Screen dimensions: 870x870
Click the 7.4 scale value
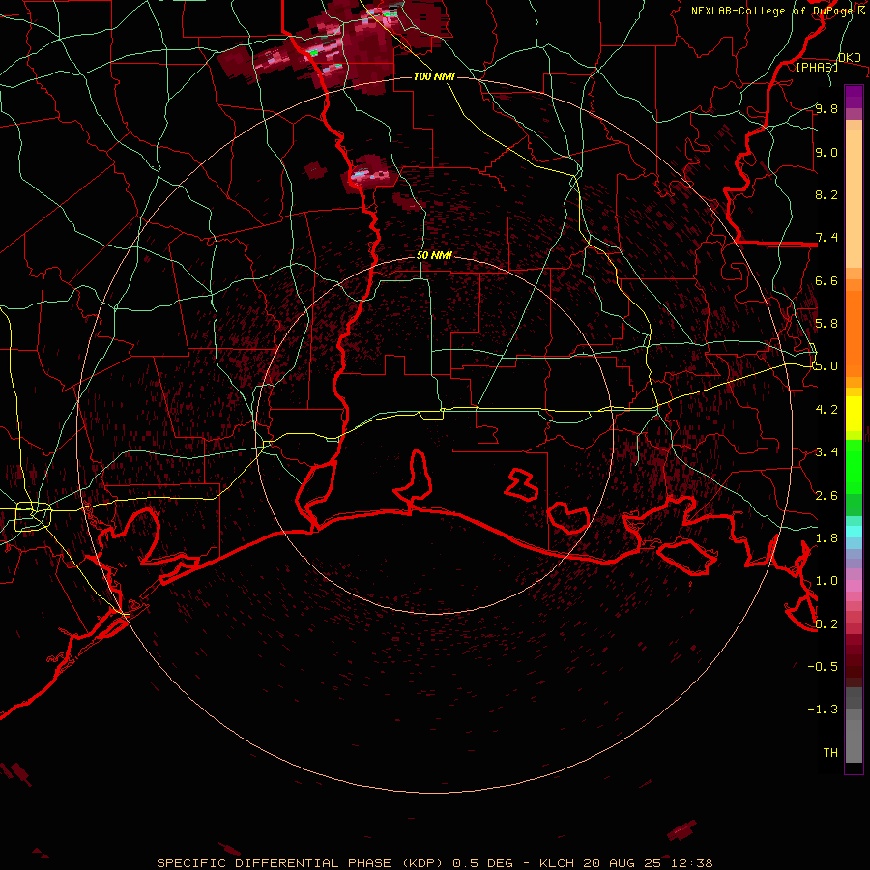click(x=826, y=238)
